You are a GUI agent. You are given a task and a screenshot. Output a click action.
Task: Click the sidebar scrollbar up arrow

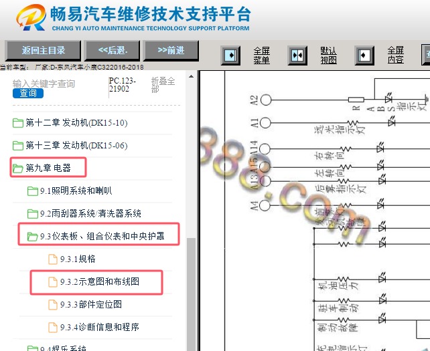(x=191, y=76)
